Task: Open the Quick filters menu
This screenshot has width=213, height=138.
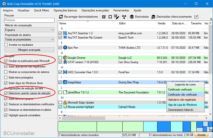Action: (42, 11)
